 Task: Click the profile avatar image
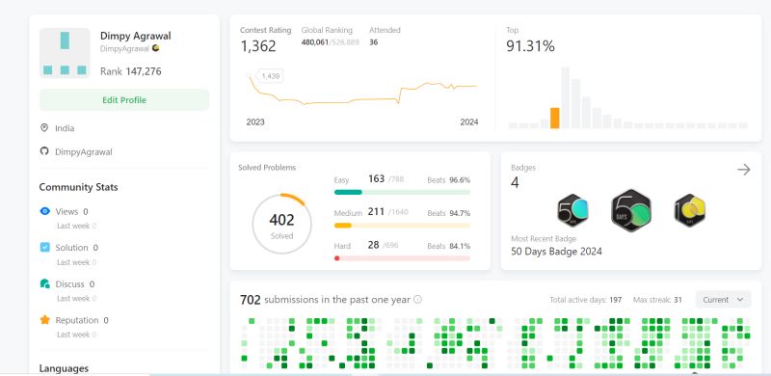(x=65, y=53)
